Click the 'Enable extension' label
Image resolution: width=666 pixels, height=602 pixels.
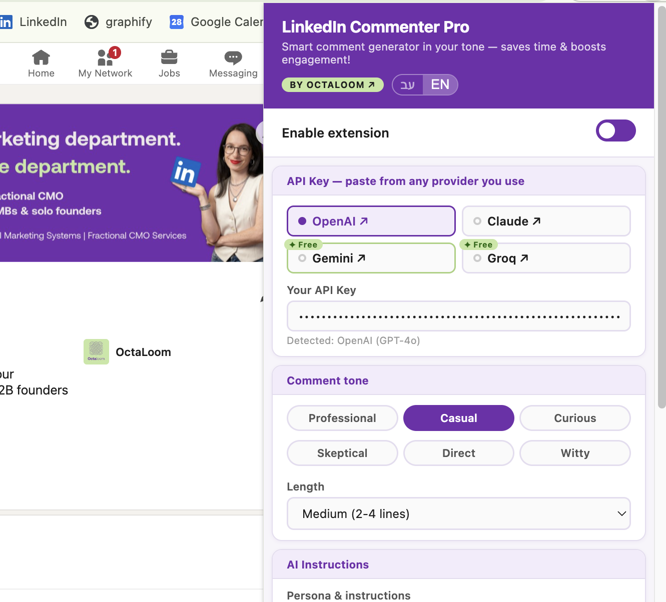tap(335, 133)
